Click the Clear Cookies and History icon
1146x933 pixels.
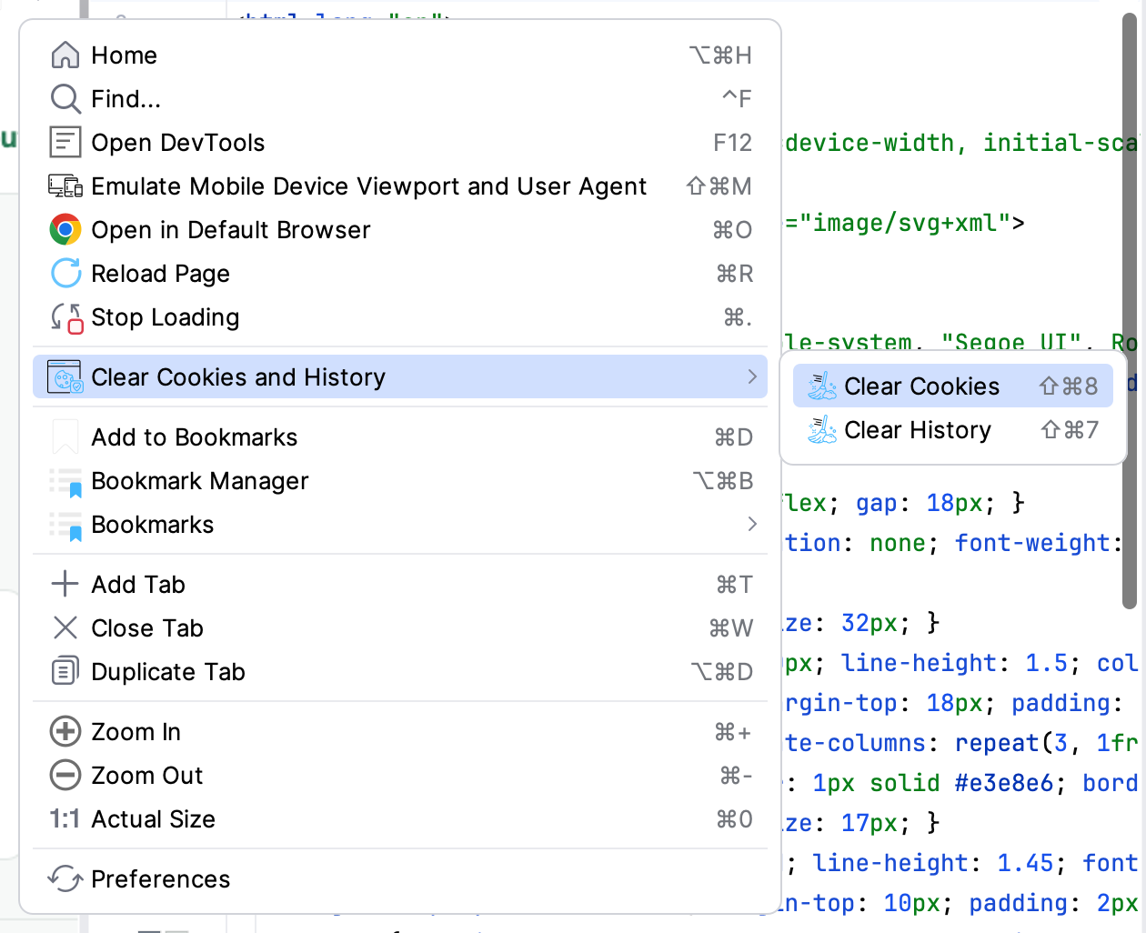pos(65,377)
